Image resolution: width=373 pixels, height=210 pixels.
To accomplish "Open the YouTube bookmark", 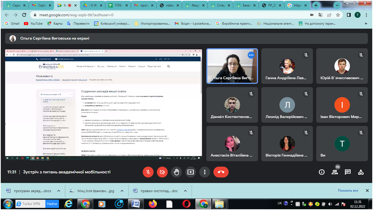I will tap(33, 23).
